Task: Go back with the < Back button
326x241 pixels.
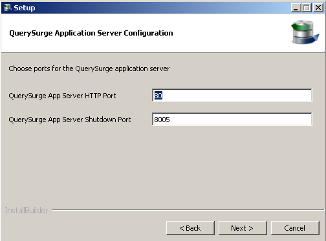Action: [190, 228]
